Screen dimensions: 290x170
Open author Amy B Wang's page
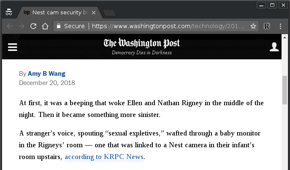46,74
